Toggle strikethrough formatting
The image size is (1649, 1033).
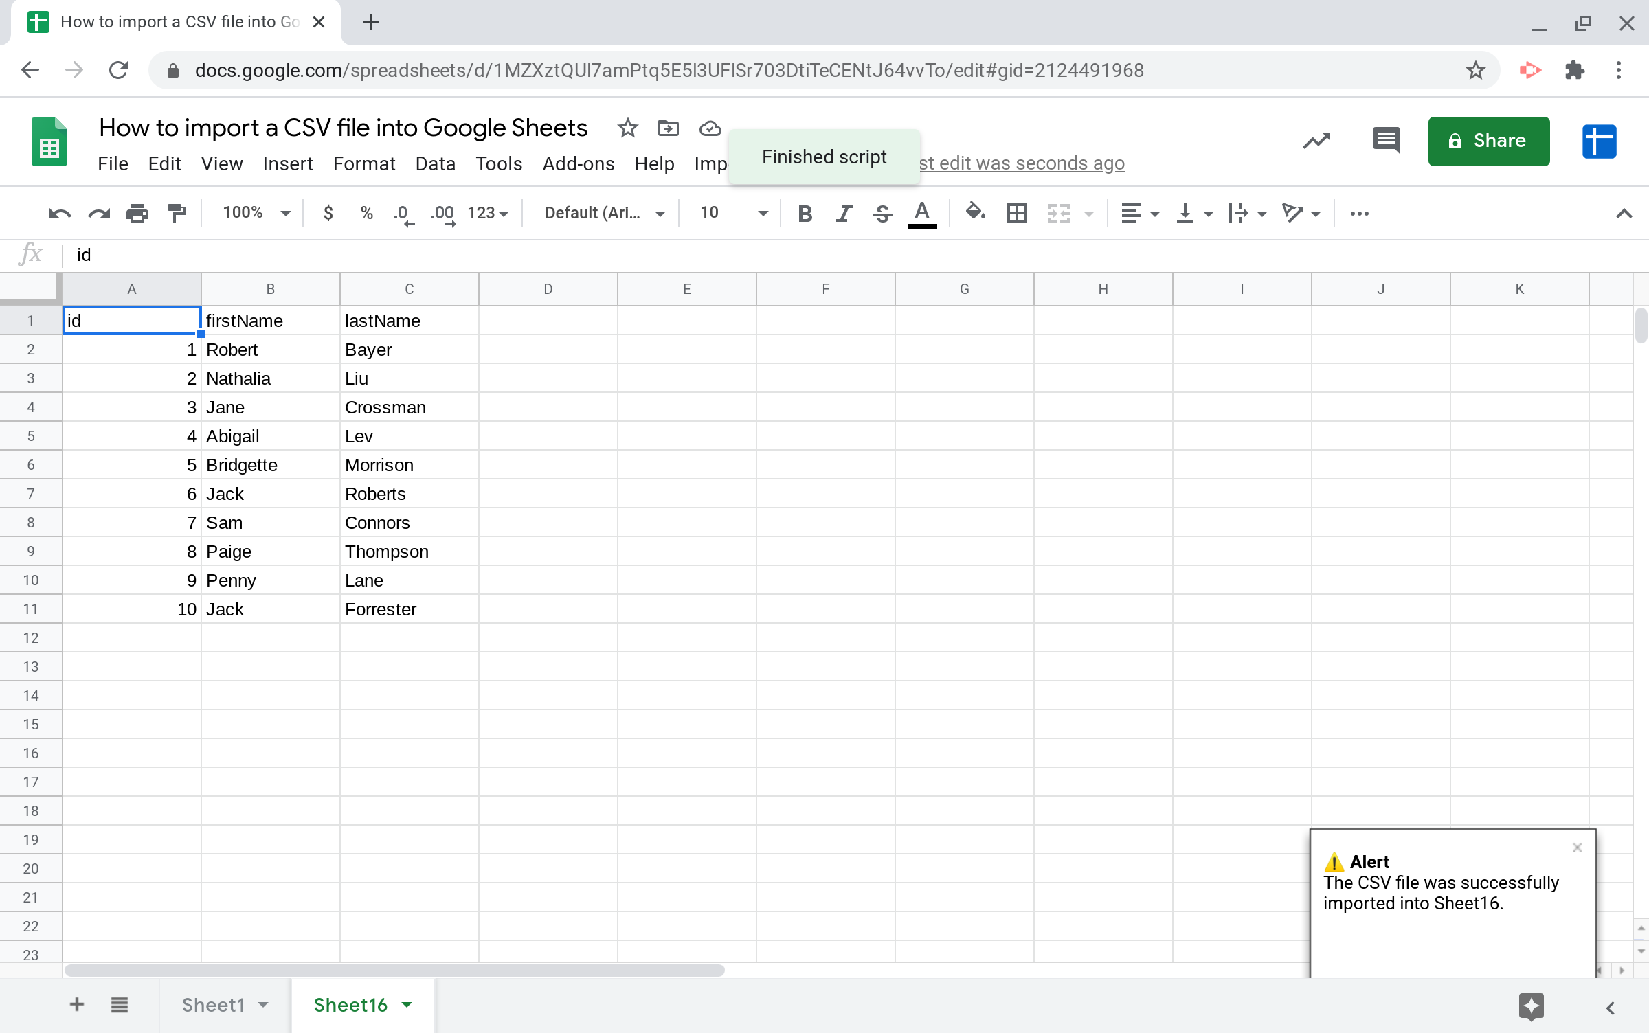pyautogui.click(x=883, y=214)
